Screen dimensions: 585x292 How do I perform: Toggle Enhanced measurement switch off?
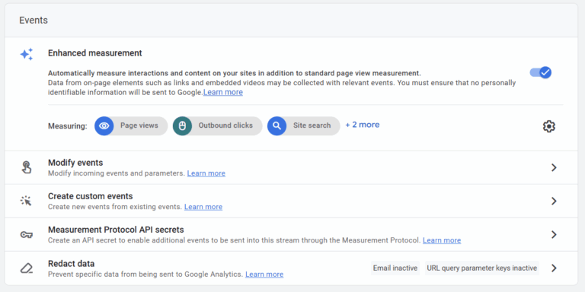click(x=541, y=72)
